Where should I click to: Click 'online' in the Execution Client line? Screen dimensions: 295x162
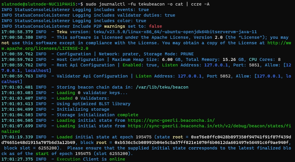tap(117, 159)
